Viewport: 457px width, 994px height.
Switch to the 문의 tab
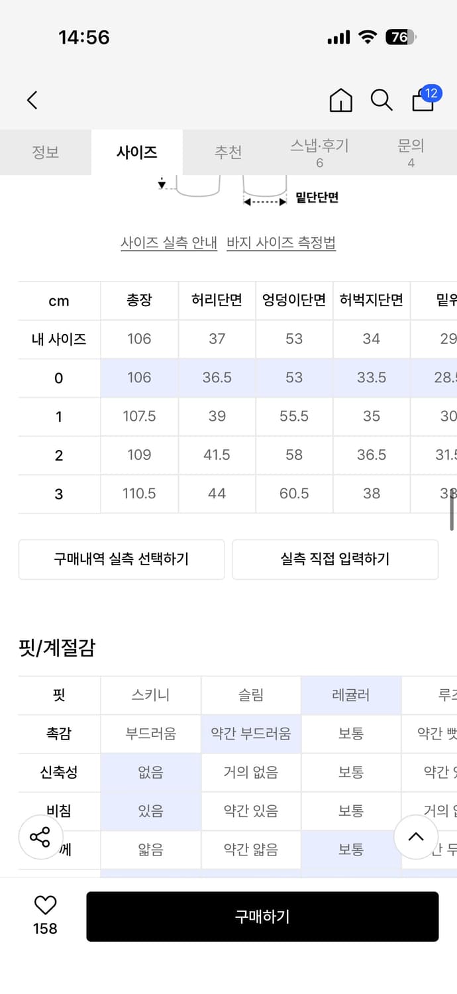tap(411, 152)
